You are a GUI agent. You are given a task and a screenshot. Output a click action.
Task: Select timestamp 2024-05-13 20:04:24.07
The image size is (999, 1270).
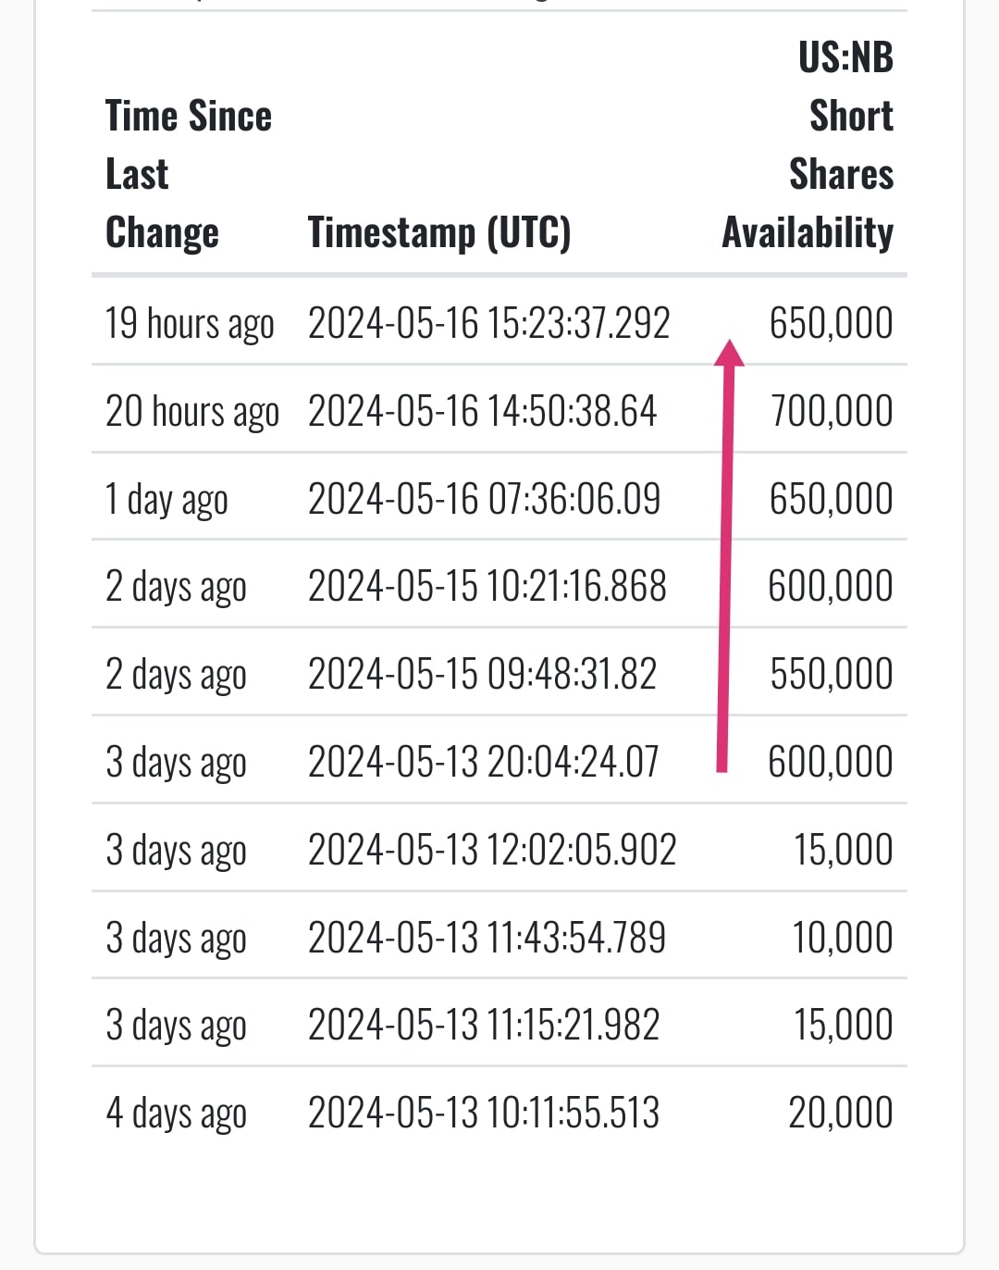click(x=483, y=762)
